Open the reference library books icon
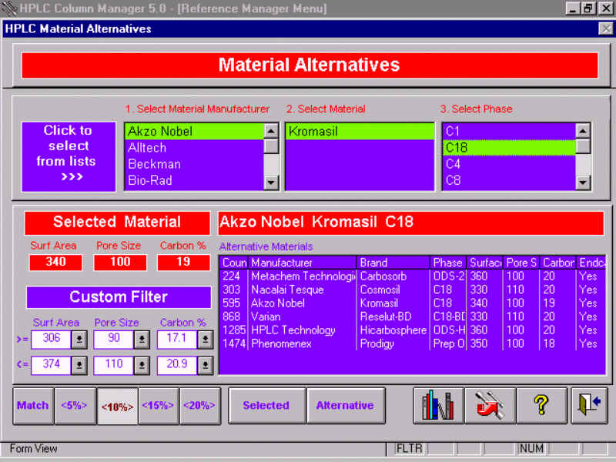 (x=438, y=406)
